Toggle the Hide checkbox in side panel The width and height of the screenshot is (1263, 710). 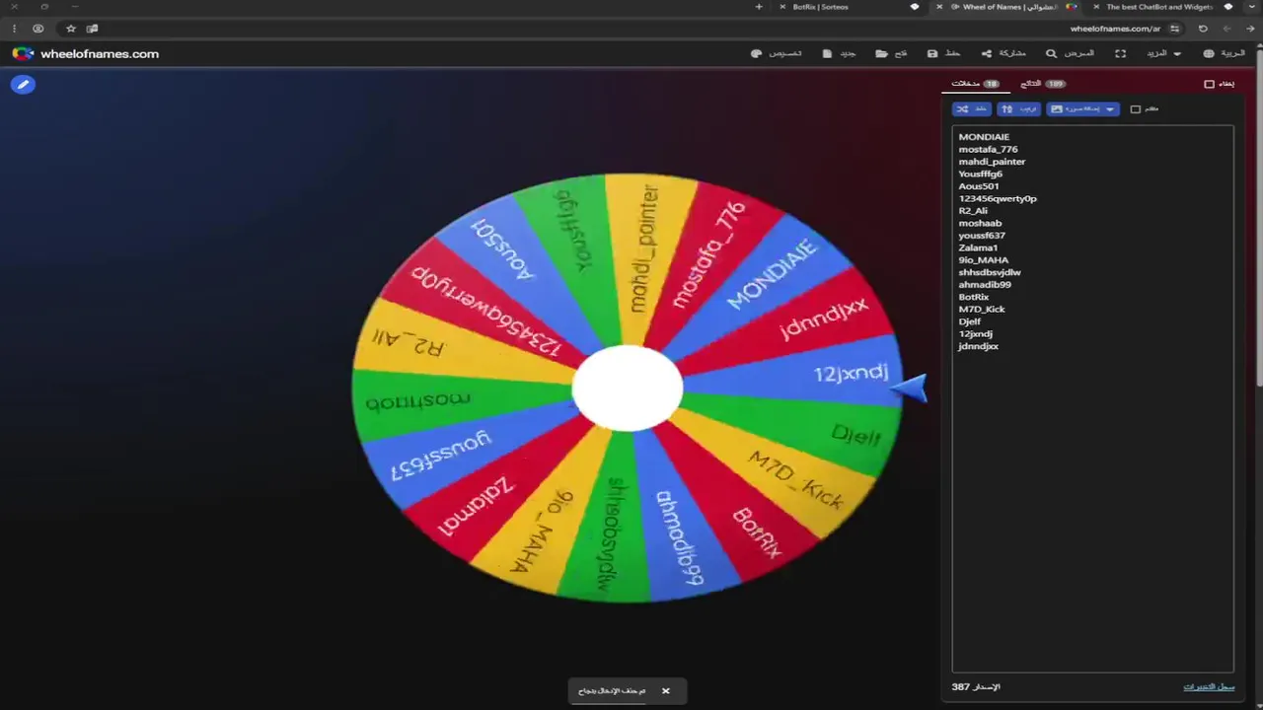pyautogui.click(x=1210, y=84)
